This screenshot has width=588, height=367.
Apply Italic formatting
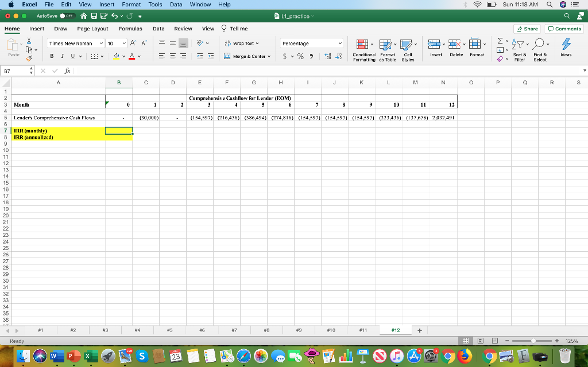[x=62, y=56]
